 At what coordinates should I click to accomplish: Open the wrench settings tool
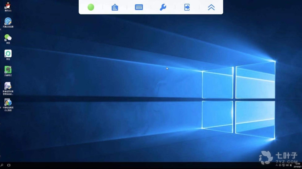(163, 7)
